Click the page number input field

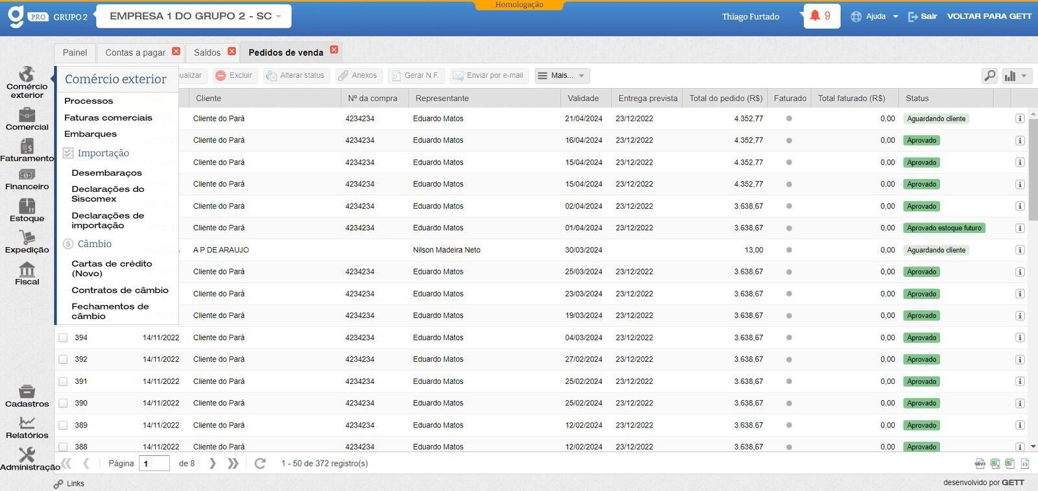tap(154, 463)
